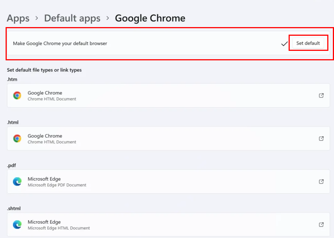Click the .shtml extension label

pos(14,208)
